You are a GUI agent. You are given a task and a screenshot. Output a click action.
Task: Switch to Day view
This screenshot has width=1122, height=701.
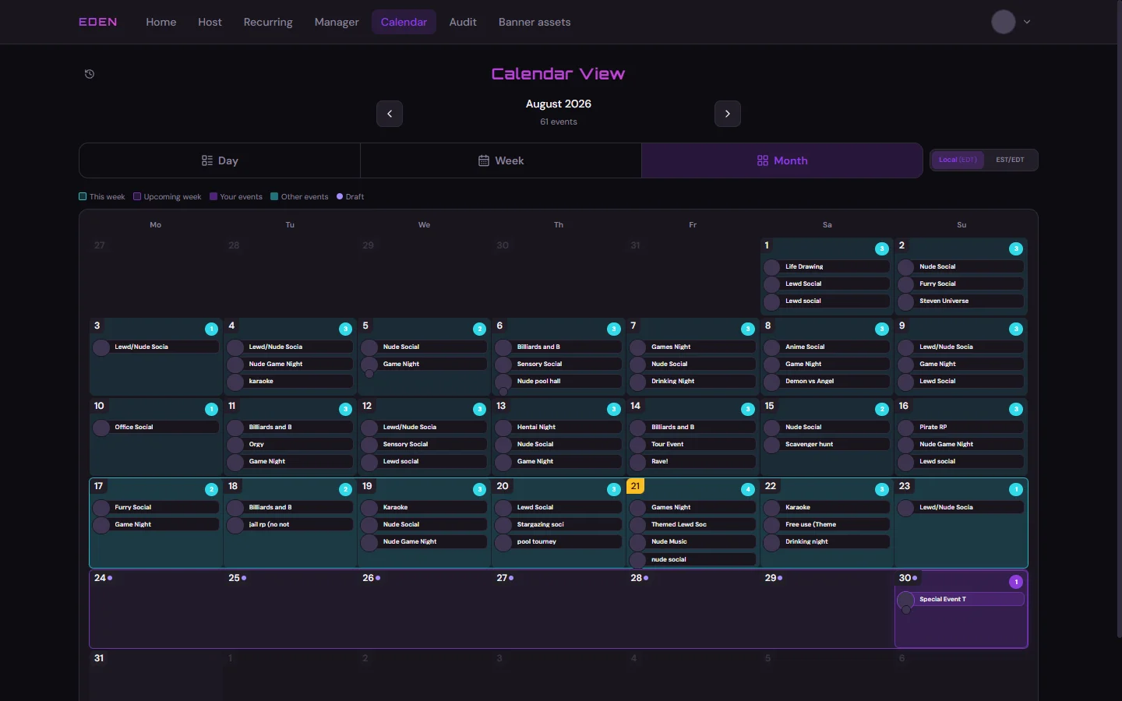pyautogui.click(x=220, y=160)
